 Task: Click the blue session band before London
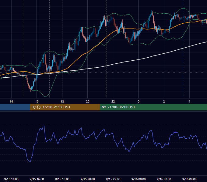(x=15, y=107)
